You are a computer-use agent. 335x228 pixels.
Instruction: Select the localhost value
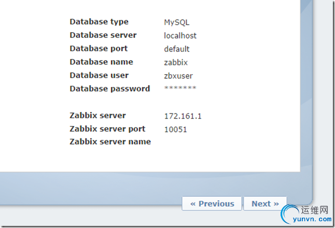point(180,36)
